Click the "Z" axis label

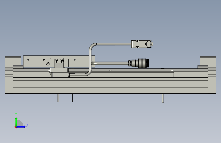point(27,125)
